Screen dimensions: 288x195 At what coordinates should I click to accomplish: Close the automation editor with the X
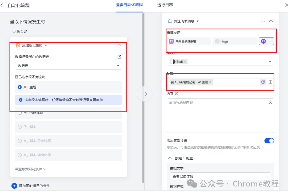(x=286, y=5)
